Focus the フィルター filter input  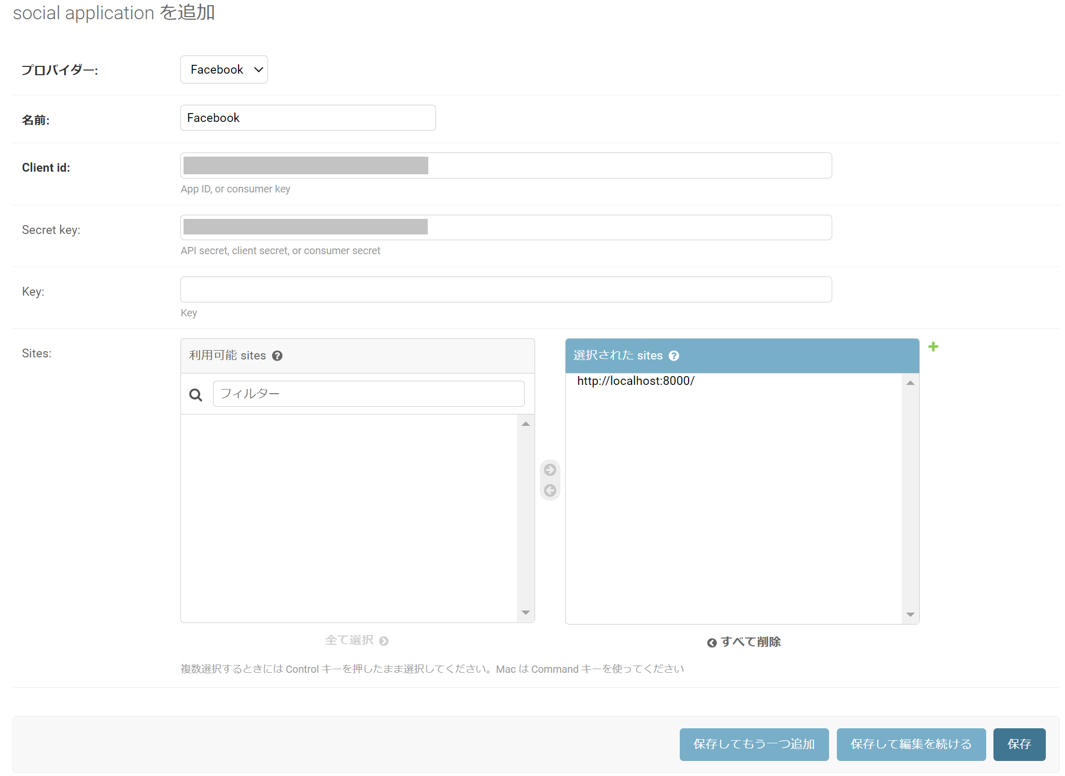point(368,394)
